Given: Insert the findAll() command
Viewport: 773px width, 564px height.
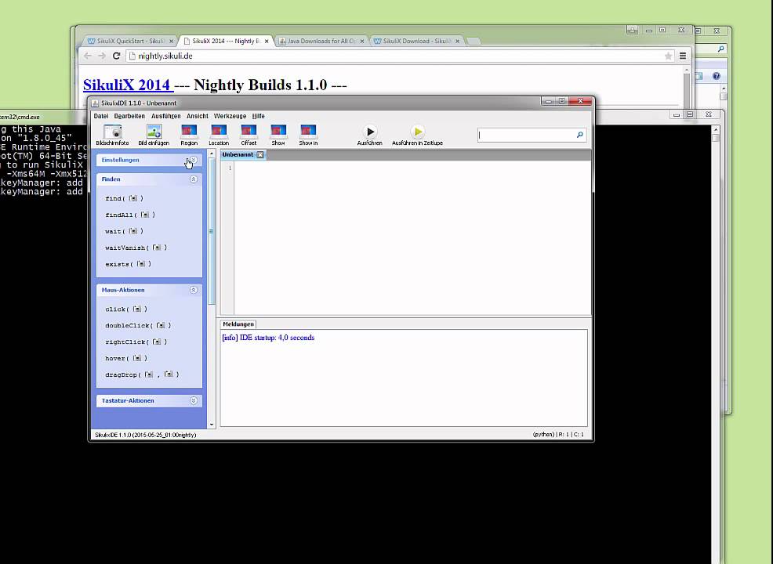Looking at the screenshot, I should (130, 215).
